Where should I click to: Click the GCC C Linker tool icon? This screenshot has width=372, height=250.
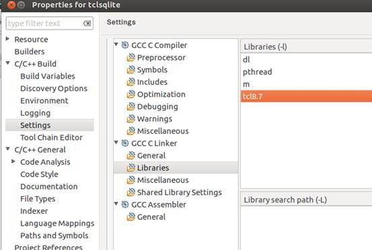[x=125, y=143]
